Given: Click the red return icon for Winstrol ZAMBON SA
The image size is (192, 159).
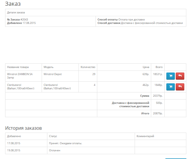Looking at the screenshot, I should [x=180, y=76].
